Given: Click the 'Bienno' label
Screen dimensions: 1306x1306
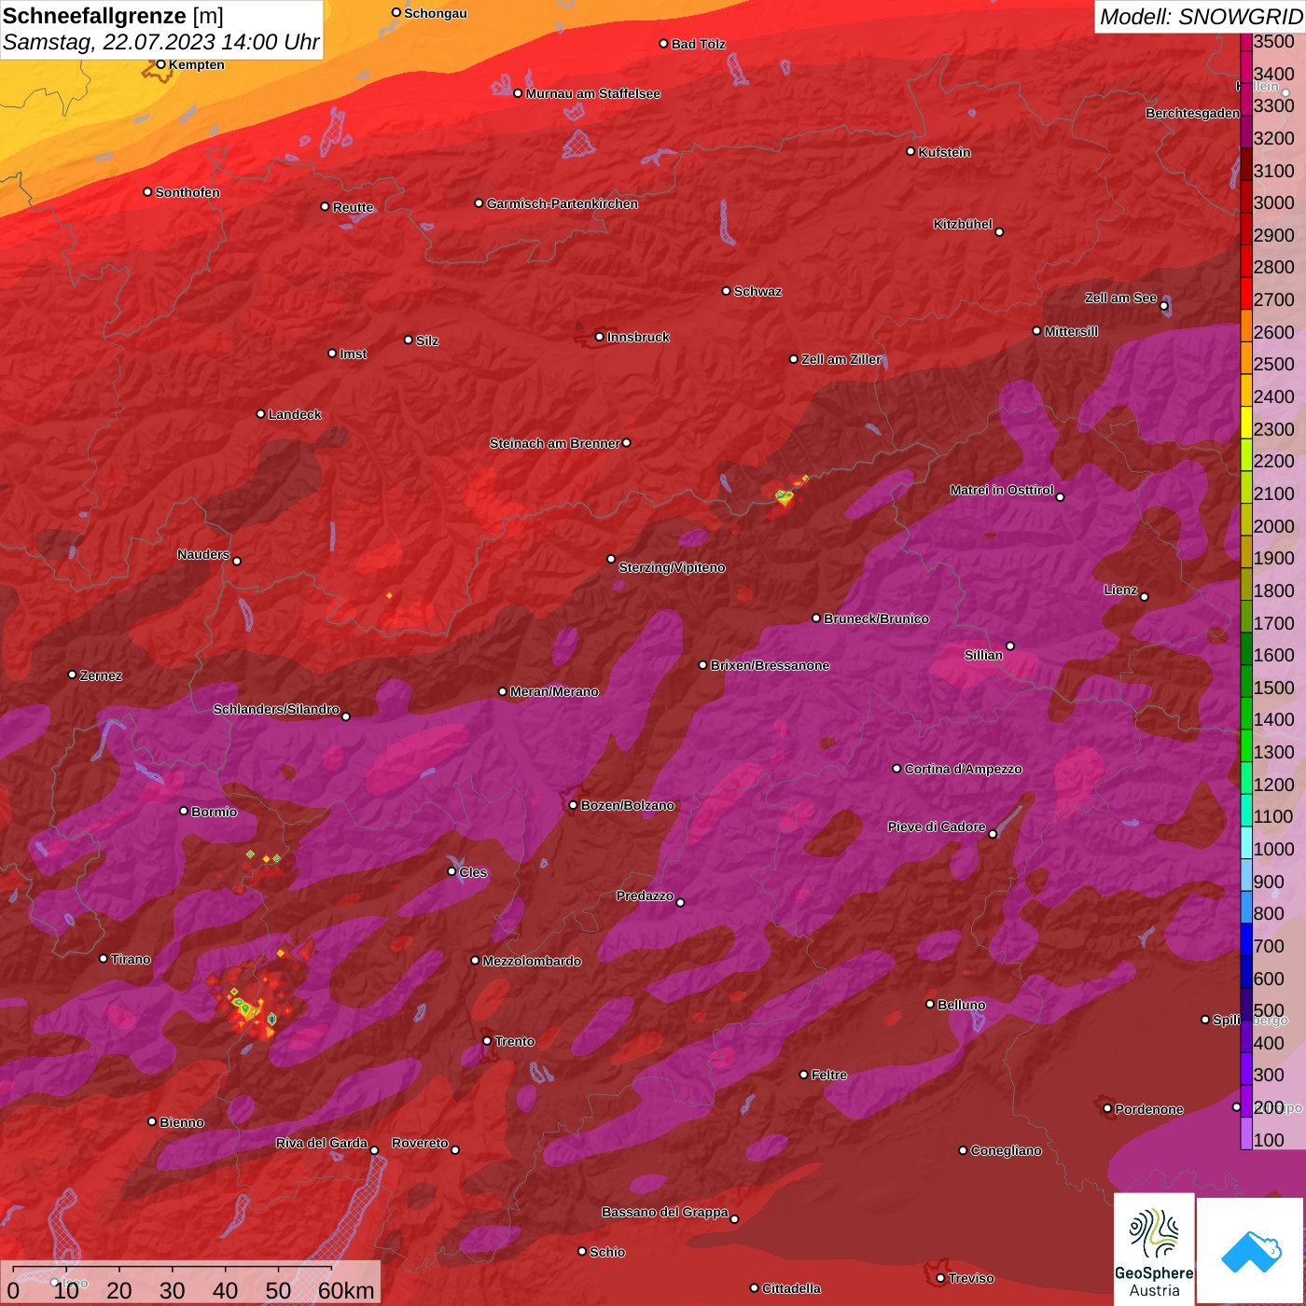Looking at the screenshot, I should (181, 1122).
